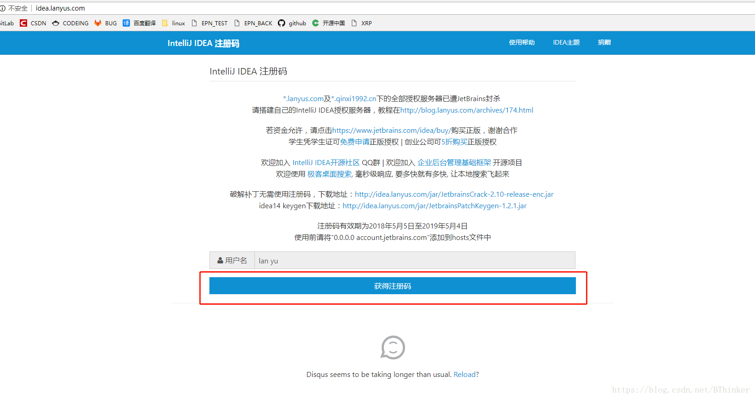The image size is (755, 399).
Task: Open the blog.lanyus.com archives 174 link
Action: (467, 110)
